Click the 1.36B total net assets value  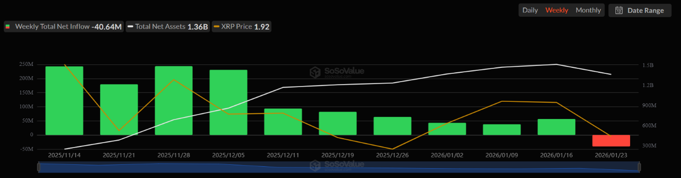point(198,27)
